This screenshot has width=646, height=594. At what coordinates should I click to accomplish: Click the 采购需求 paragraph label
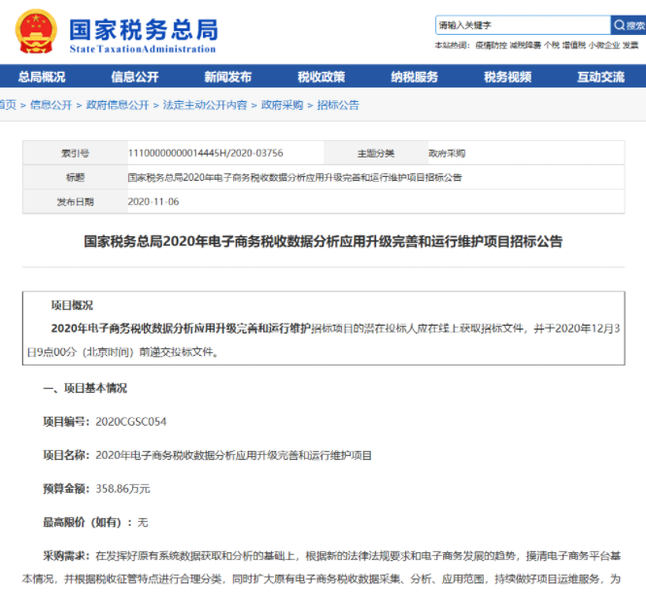point(66,556)
